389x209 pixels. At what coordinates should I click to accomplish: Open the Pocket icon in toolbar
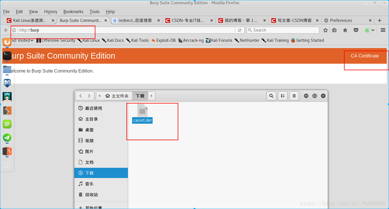(356, 30)
